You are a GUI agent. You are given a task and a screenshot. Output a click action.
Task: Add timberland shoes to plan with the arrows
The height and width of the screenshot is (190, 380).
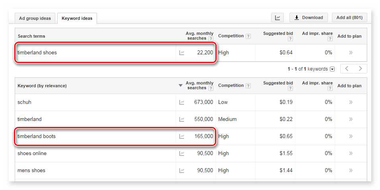[351, 53]
